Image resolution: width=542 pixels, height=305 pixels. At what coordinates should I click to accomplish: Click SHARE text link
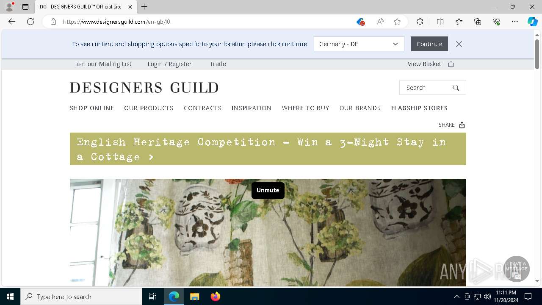[x=447, y=125]
